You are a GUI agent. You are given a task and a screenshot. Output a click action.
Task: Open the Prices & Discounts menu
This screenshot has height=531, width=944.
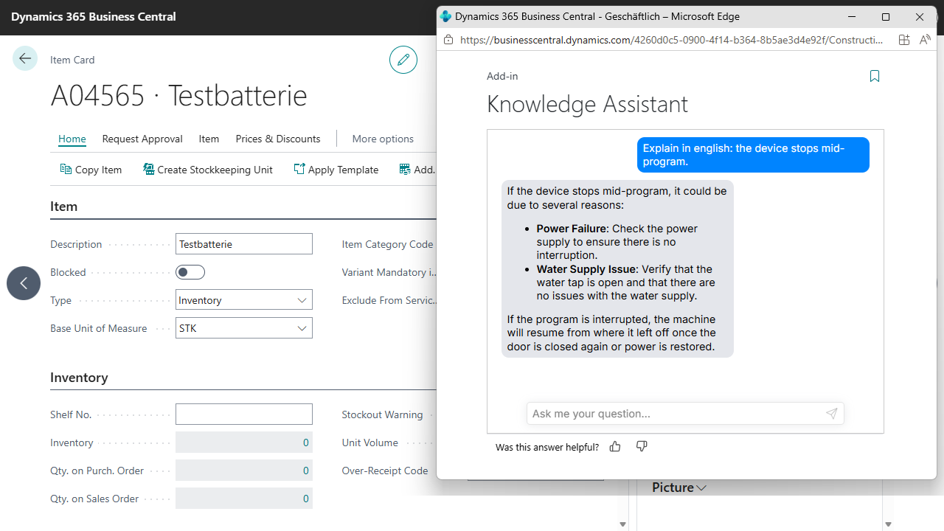click(x=278, y=139)
